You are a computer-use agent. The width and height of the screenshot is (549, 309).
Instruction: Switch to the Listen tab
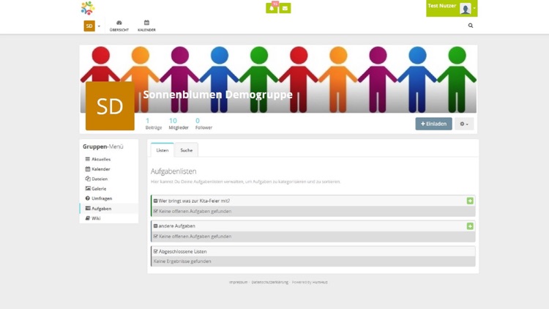pyautogui.click(x=162, y=150)
